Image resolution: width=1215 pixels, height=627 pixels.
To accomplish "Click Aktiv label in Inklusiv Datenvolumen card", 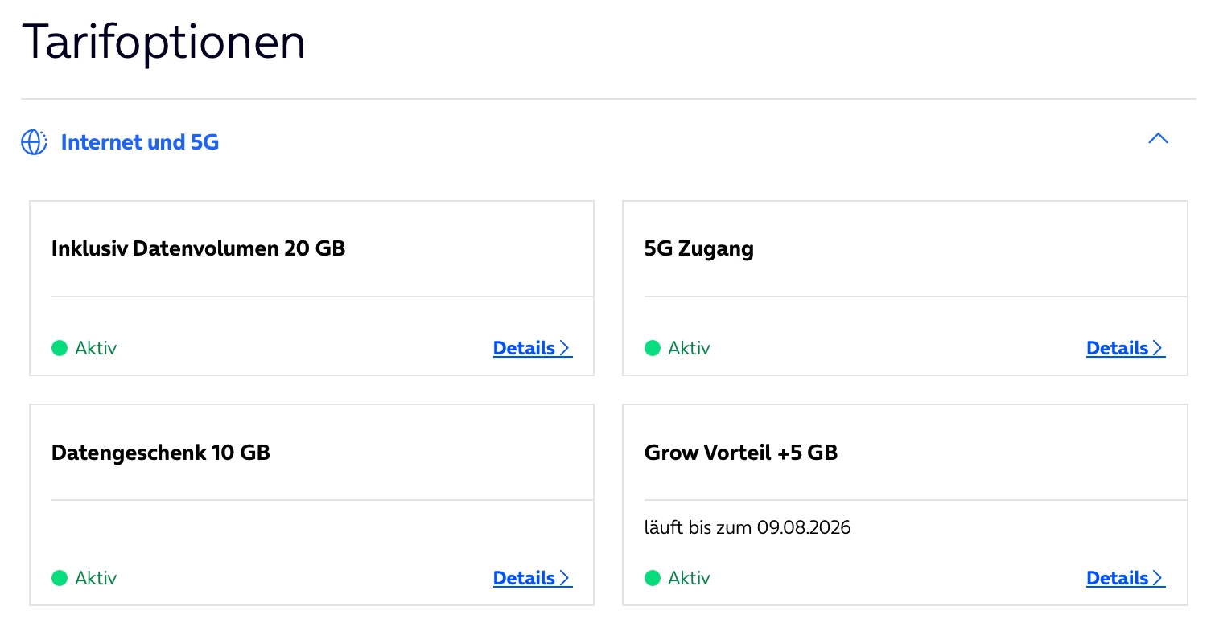I will point(96,348).
